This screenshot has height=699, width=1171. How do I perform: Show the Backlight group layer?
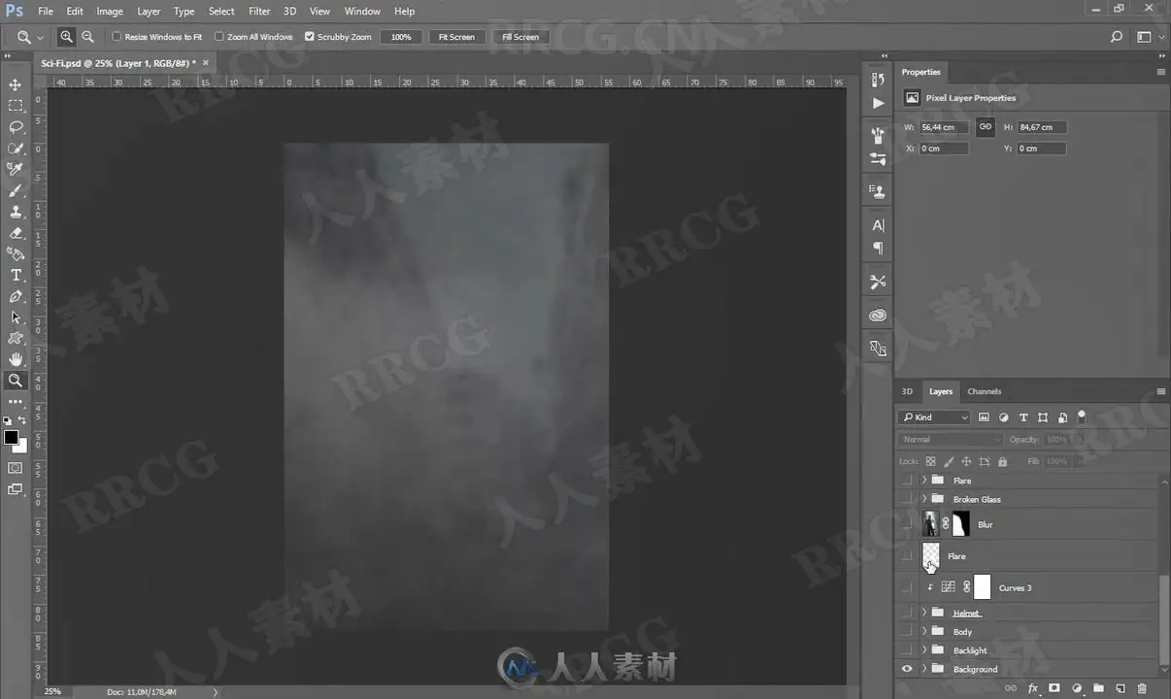coord(907,650)
